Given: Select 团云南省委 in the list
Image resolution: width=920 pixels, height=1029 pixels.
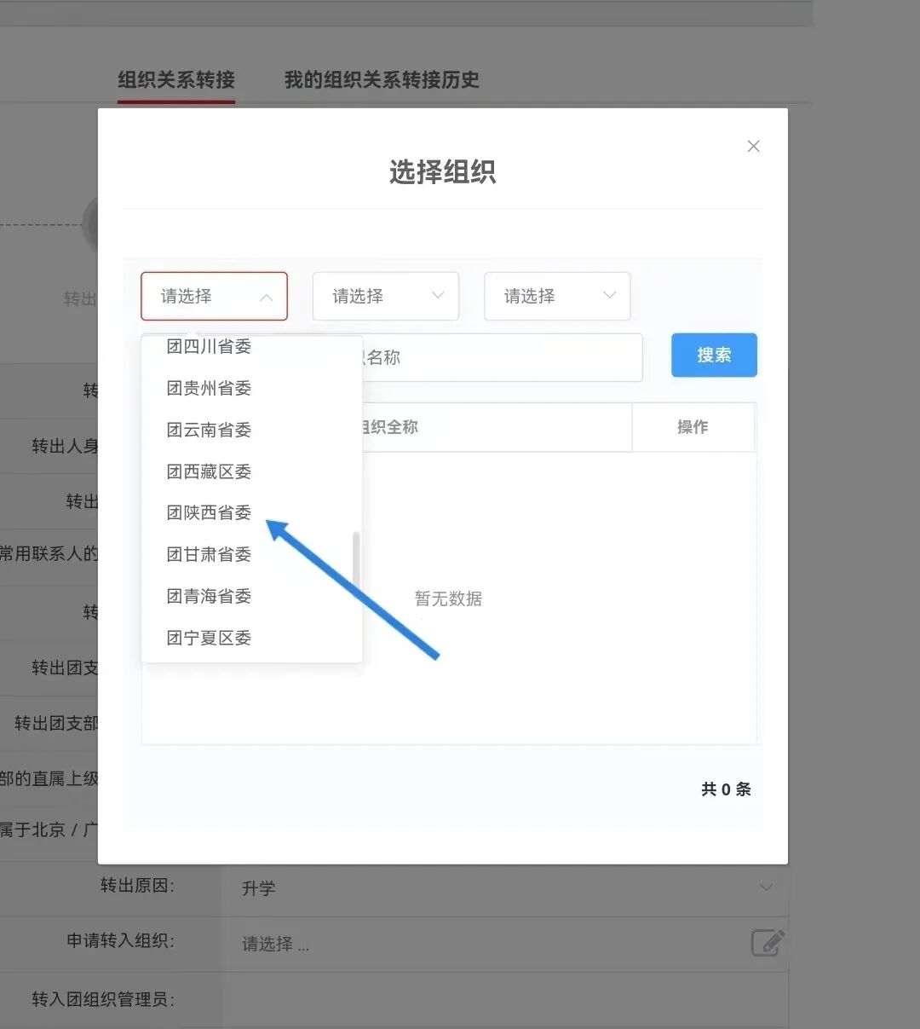Looking at the screenshot, I should [x=209, y=430].
